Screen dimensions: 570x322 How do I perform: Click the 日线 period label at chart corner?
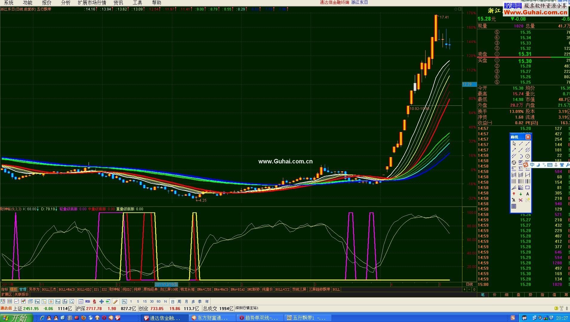click(469, 284)
